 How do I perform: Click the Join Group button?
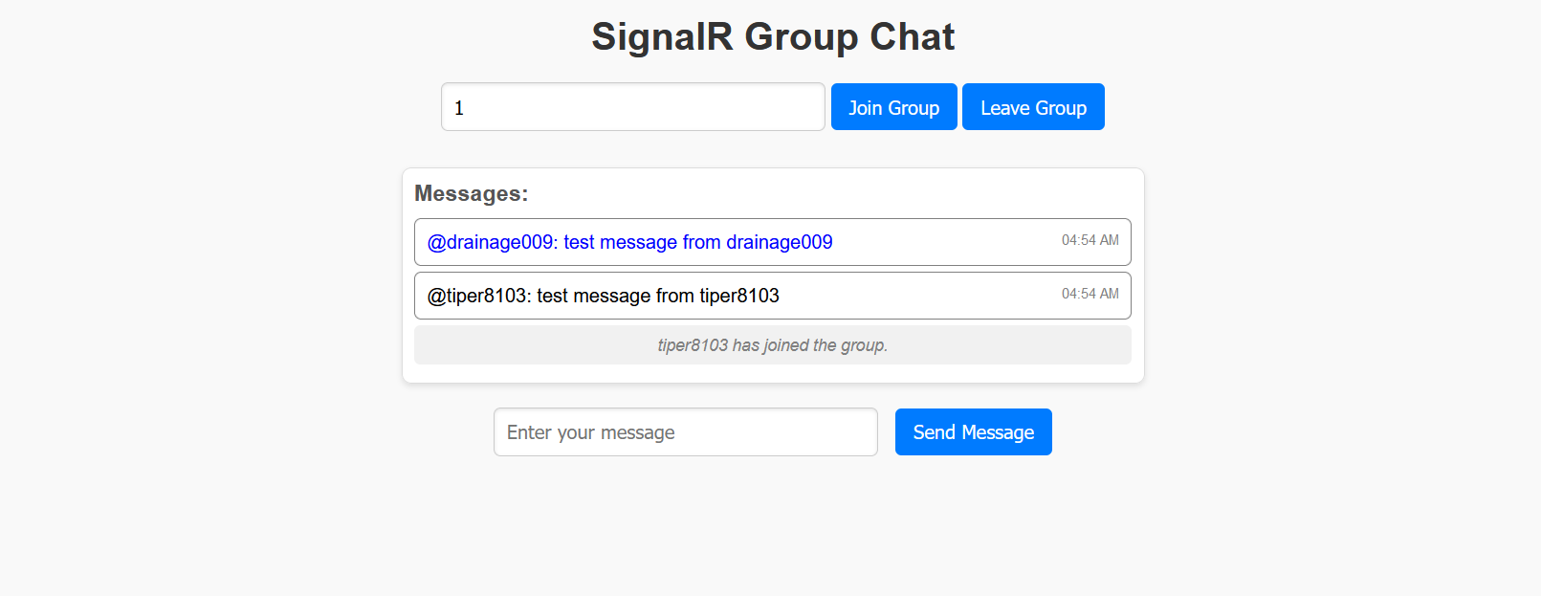893,107
